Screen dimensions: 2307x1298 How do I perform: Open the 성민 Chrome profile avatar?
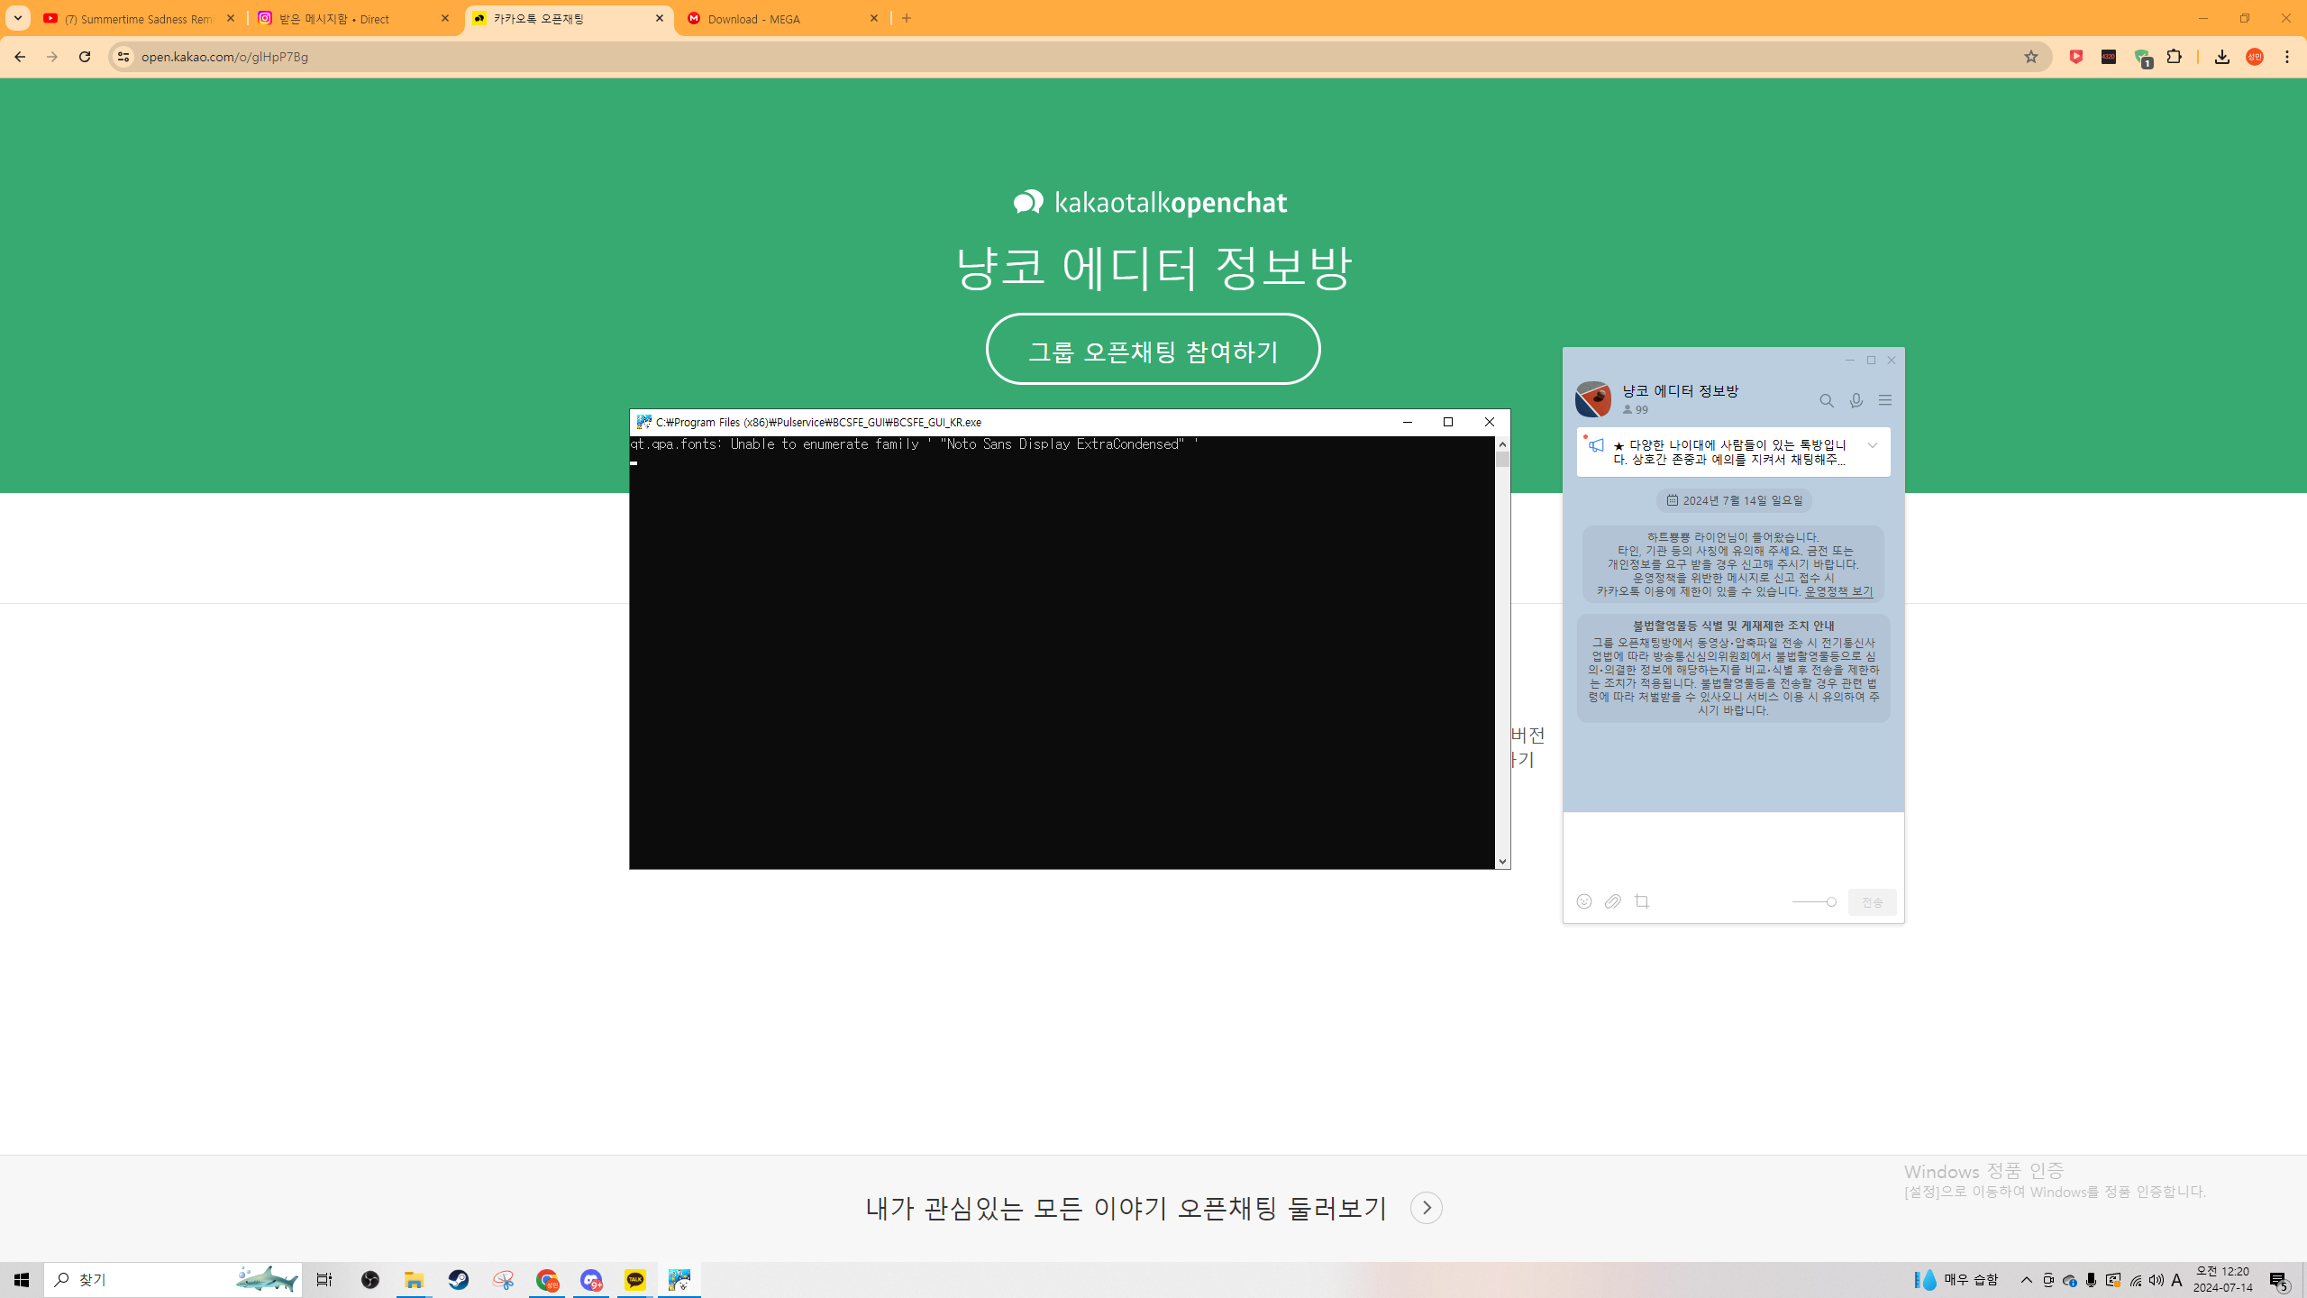tap(2255, 57)
